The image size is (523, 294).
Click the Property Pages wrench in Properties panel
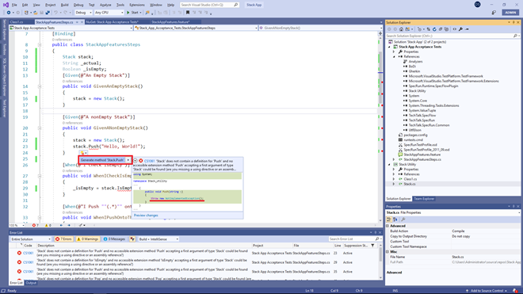pos(403,220)
